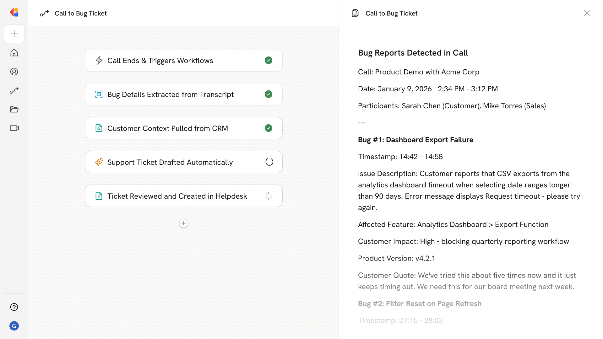The width and height of the screenshot is (603, 339).
Task: Open the help question mark icon
Action: point(14,307)
